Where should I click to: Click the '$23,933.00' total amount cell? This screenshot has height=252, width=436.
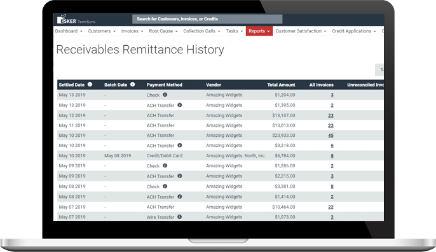coord(283,136)
